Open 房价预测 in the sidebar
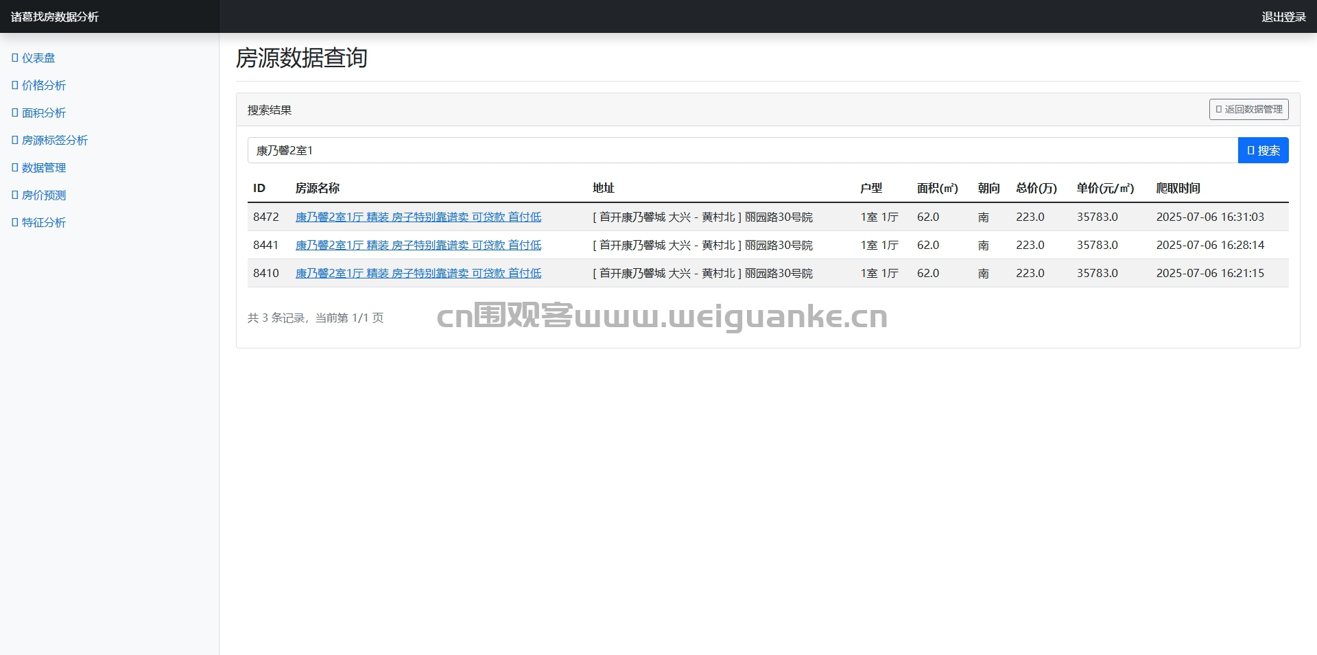The height and width of the screenshot is (655, 1317). pyautogui.click(x=39, y=195)
